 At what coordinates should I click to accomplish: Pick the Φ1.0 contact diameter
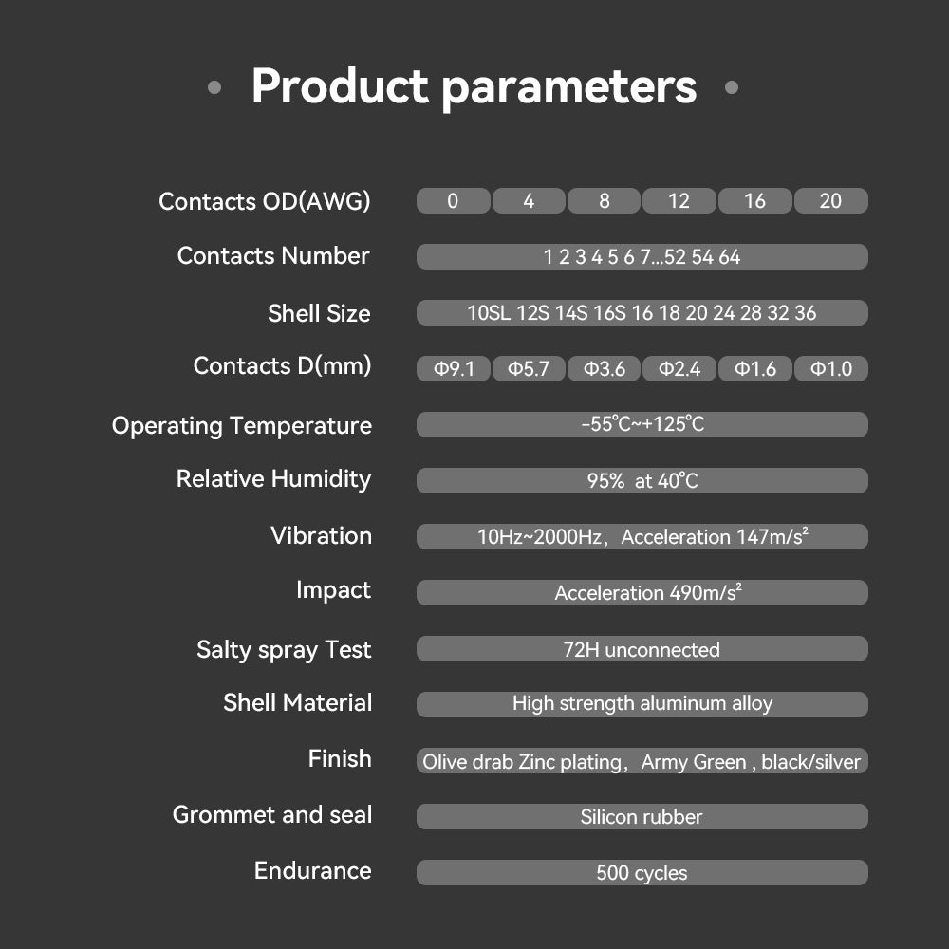pyautogui.click(x=830, y=369)
